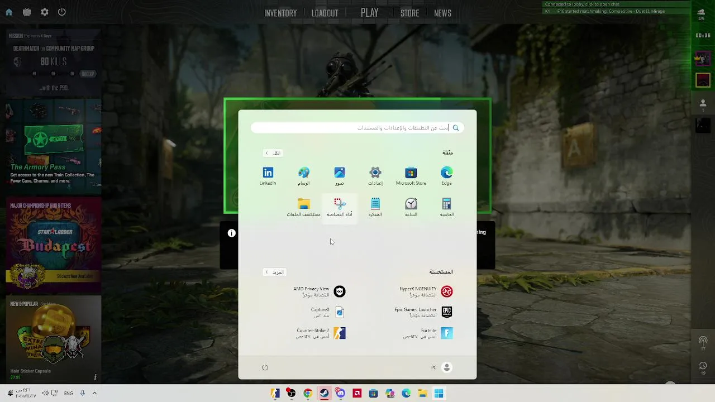
Task: Open Microsoft Store from taskbar
Action: coord(373,394)
